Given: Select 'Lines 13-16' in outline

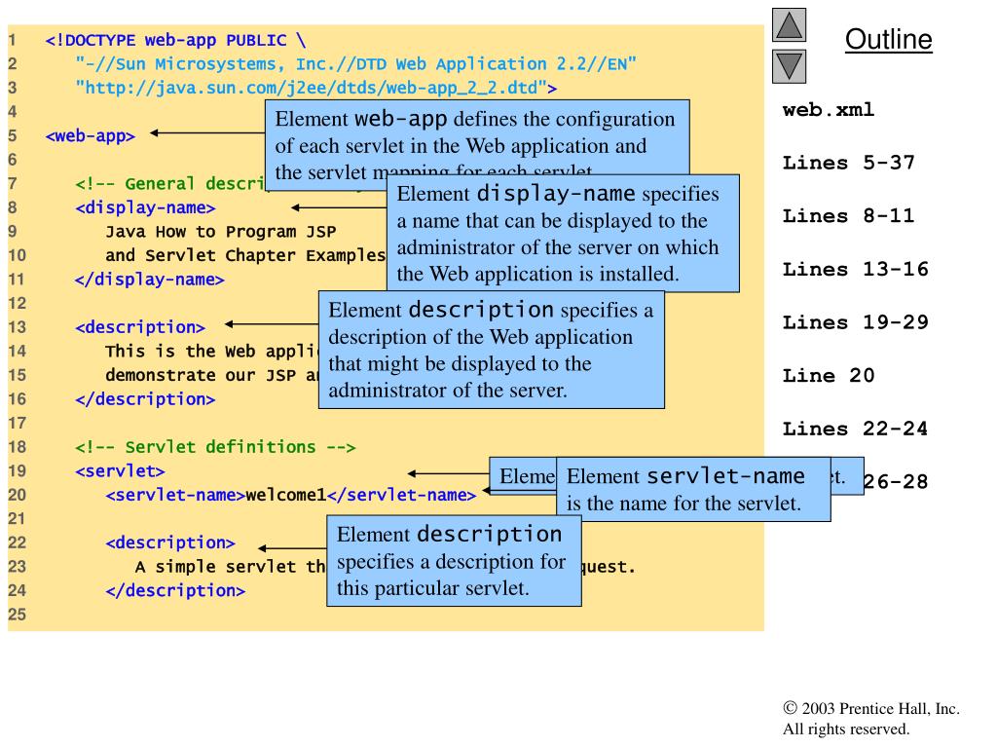Looking at the screenshot, I should click(x=855, y=269).
